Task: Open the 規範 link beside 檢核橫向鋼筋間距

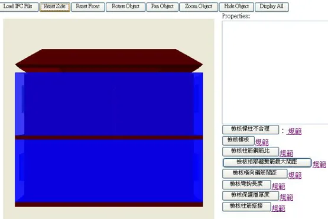Action: click(x=295, y=175)
